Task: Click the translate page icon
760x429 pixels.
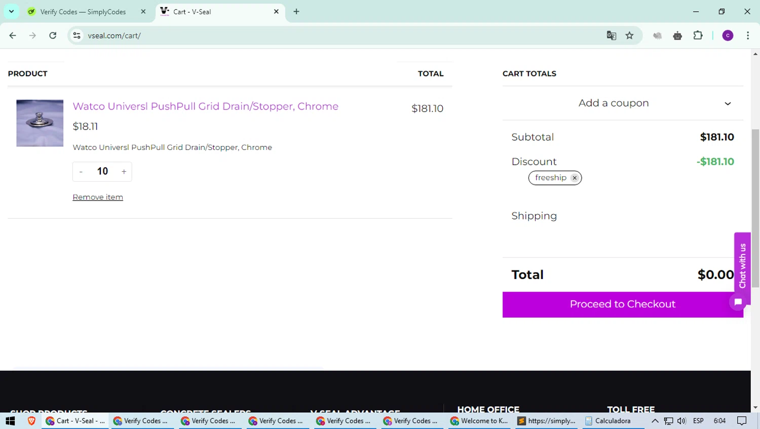Action: 612,35
